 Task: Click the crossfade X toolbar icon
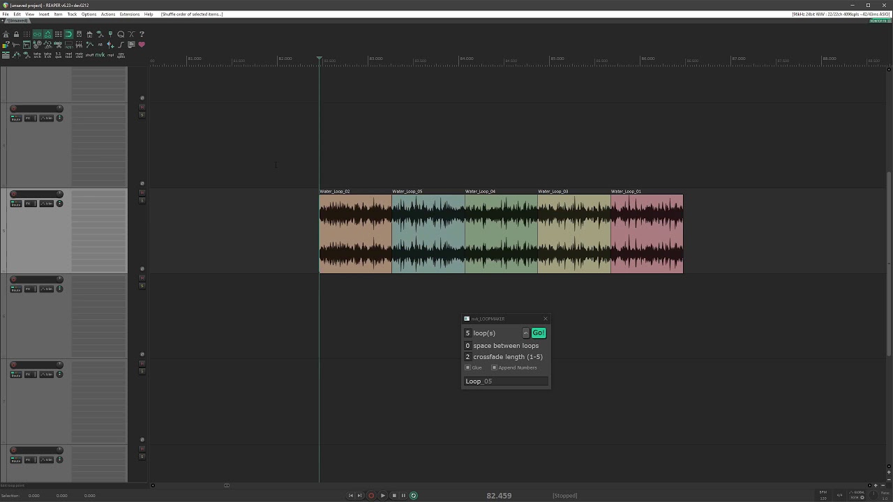point(131,34)
